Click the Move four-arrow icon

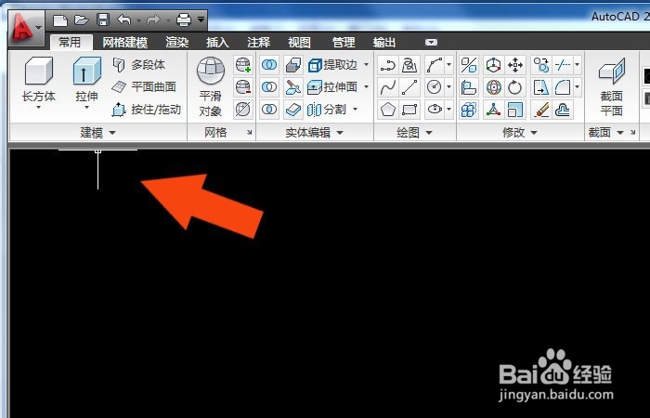515,65
